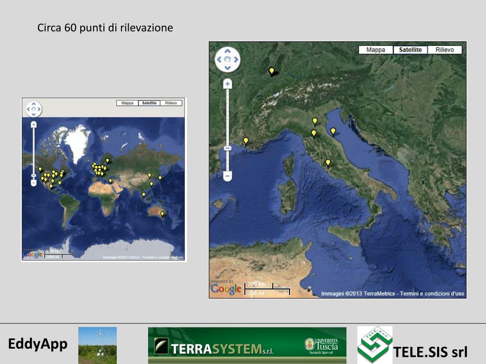This screenshot has width=486, height=364.
Task: Open Termini e condizioni d'uso on large map
Action: (432, 293)
